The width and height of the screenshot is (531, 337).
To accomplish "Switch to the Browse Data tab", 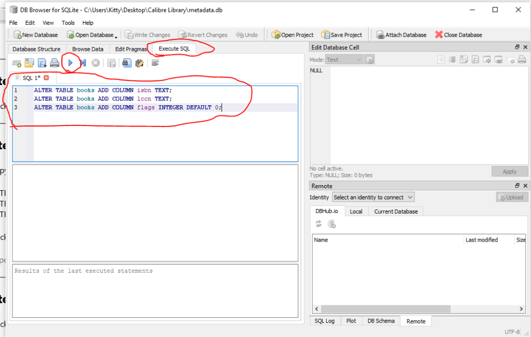I will 88,49.
